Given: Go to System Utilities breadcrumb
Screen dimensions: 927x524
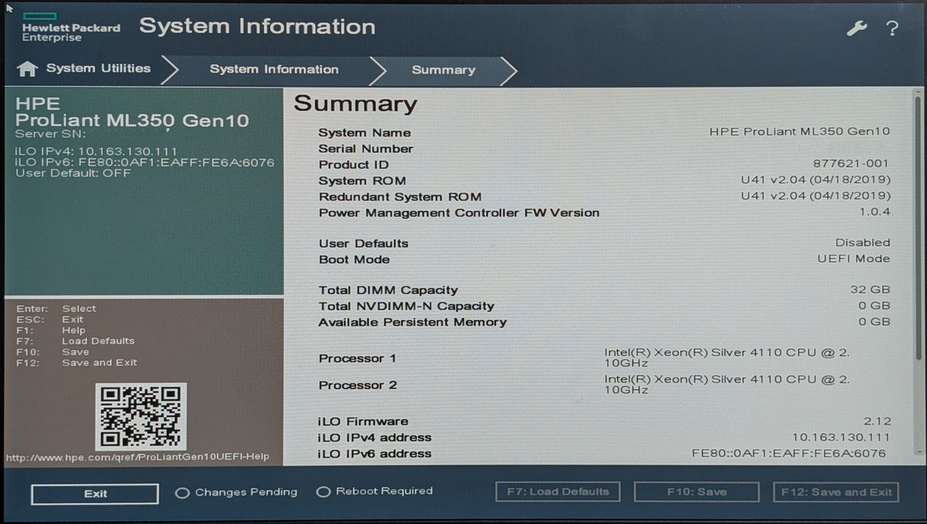Looking at the screenshot, I should [x=98, y=68].
